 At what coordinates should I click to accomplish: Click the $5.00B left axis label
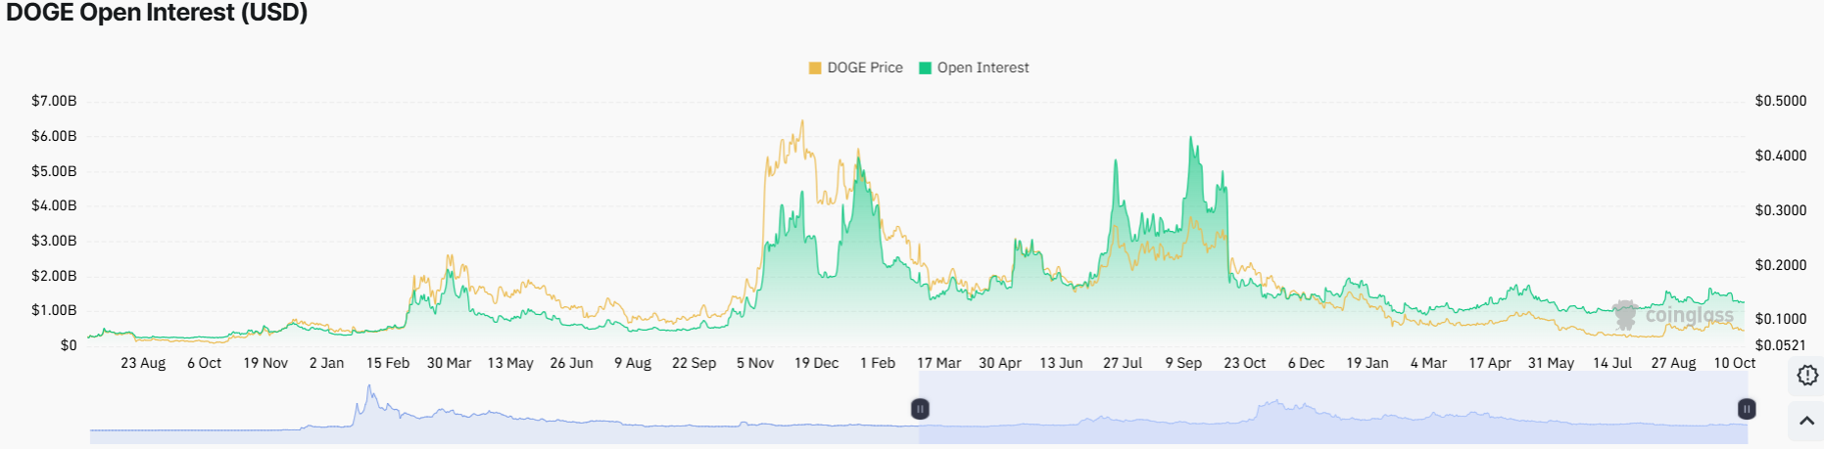pos(54,171)
